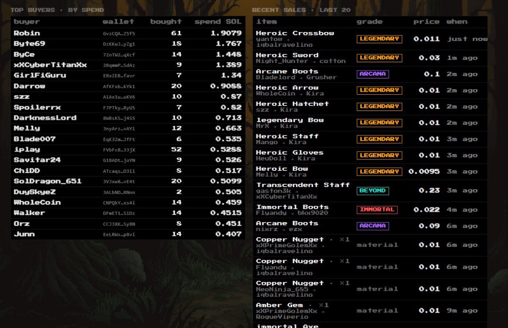The height and width of the screenshot is (328, 508).
Task: Select DuySkyeZ buyer row
Action: click(x=35, y=191)
